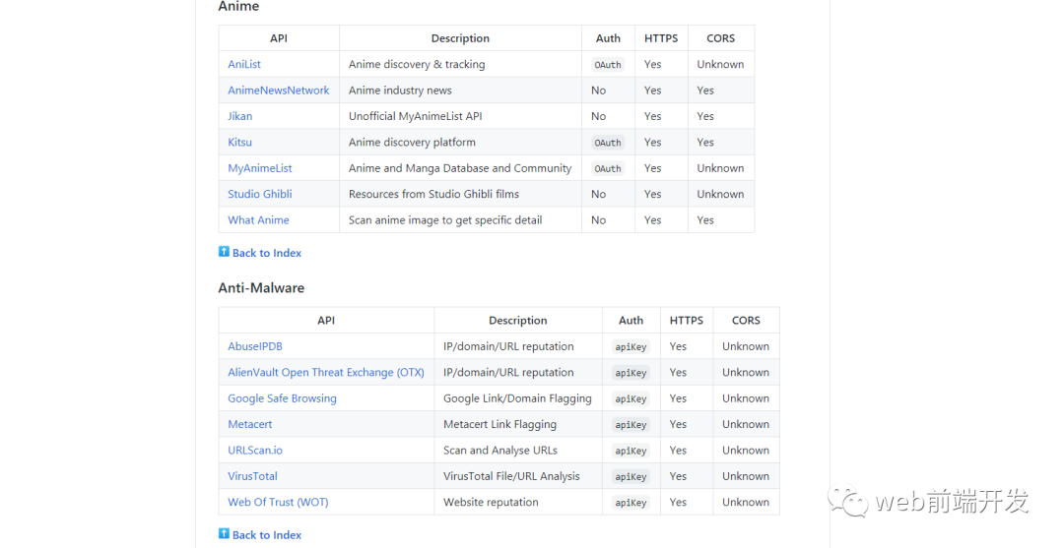Click Back to Index below the Anti-Malware table
Screen dimensions: 1064x548
[x=267, y=535]
